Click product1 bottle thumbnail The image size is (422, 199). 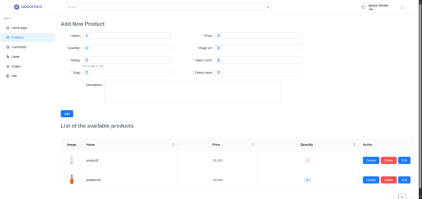pyautogui.click(x=72, y=160)
